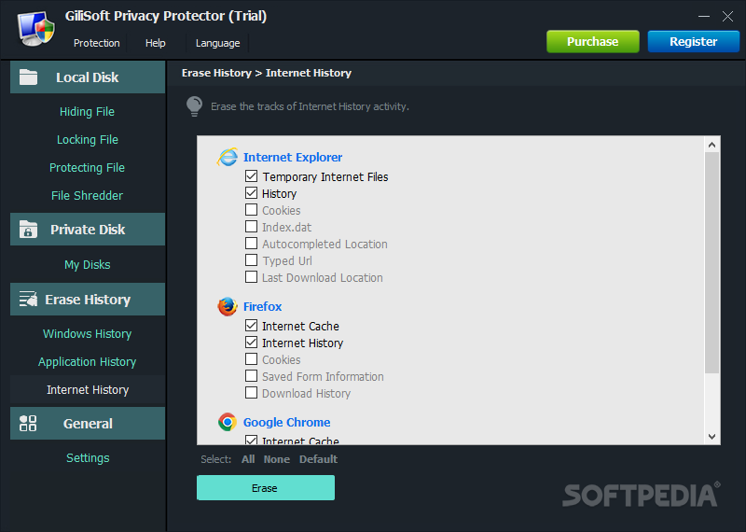This screenshot has height=532, width=746.
Task: Open My Disks
Action: coord(88,265)
